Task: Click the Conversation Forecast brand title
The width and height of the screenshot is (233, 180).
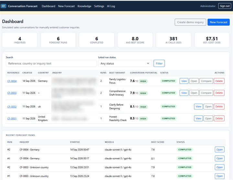Action: (x=23, y=6)
